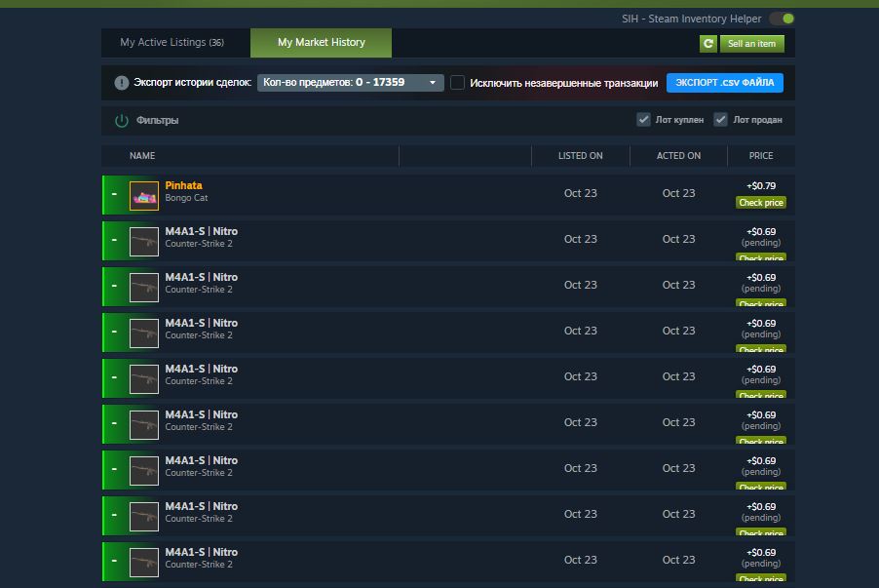This screenshot has height=588, width=879.
Task: Click the LISTED ON column header
Action: click(580, 156)
